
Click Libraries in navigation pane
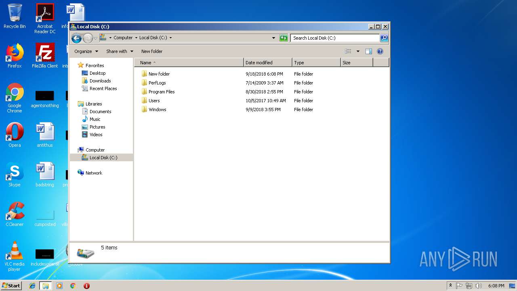pyautogui.click(x=93, y=104)
